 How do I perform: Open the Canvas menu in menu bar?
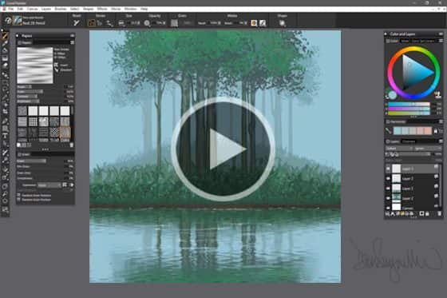(x=32, y=9)
